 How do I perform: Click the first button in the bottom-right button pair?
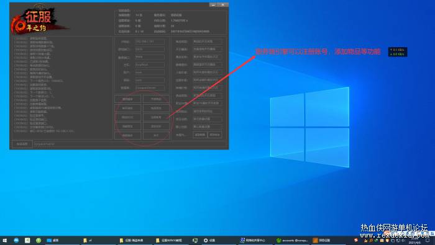coord(200,135)
